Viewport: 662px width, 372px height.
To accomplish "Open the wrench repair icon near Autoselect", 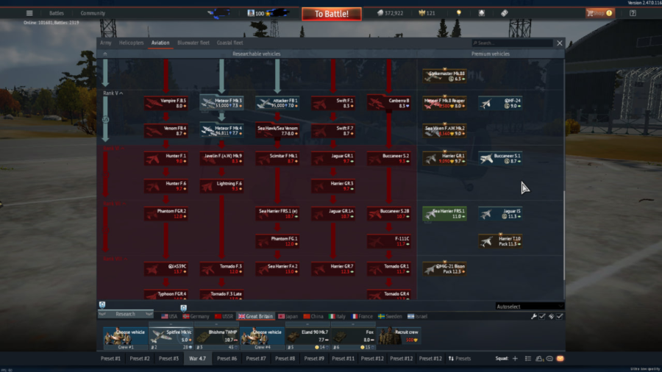I will click(534, 316).
